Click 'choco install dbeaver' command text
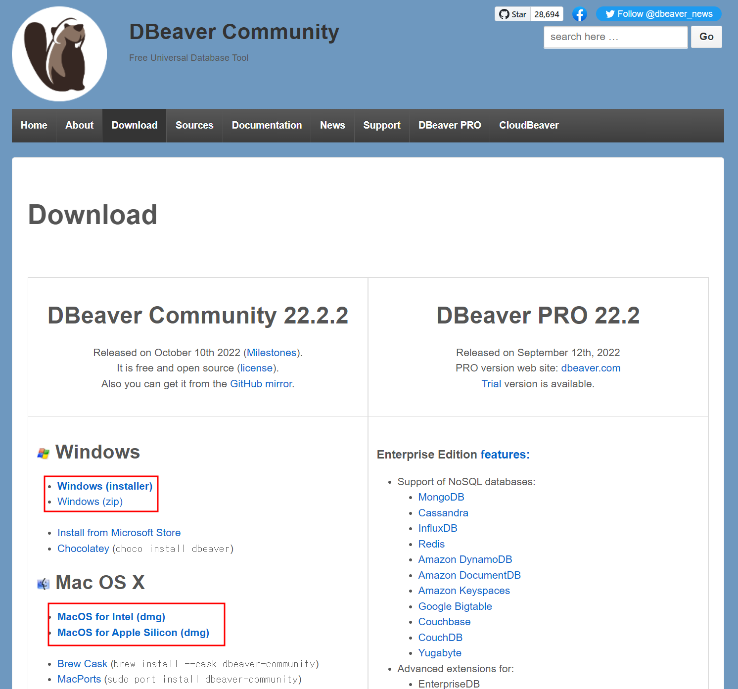This screenshot has height=689, width=738. point(173,549)
